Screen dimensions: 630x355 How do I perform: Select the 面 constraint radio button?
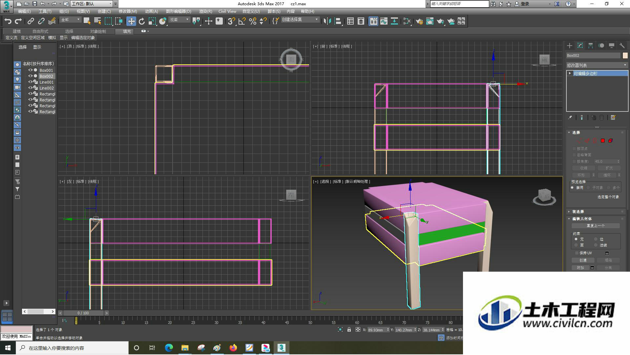(576, 245)
